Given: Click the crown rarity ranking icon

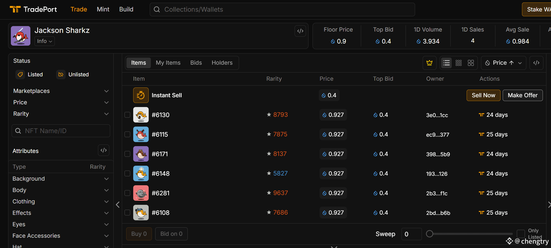Looking at the screenshot, I should pos(429,63).
